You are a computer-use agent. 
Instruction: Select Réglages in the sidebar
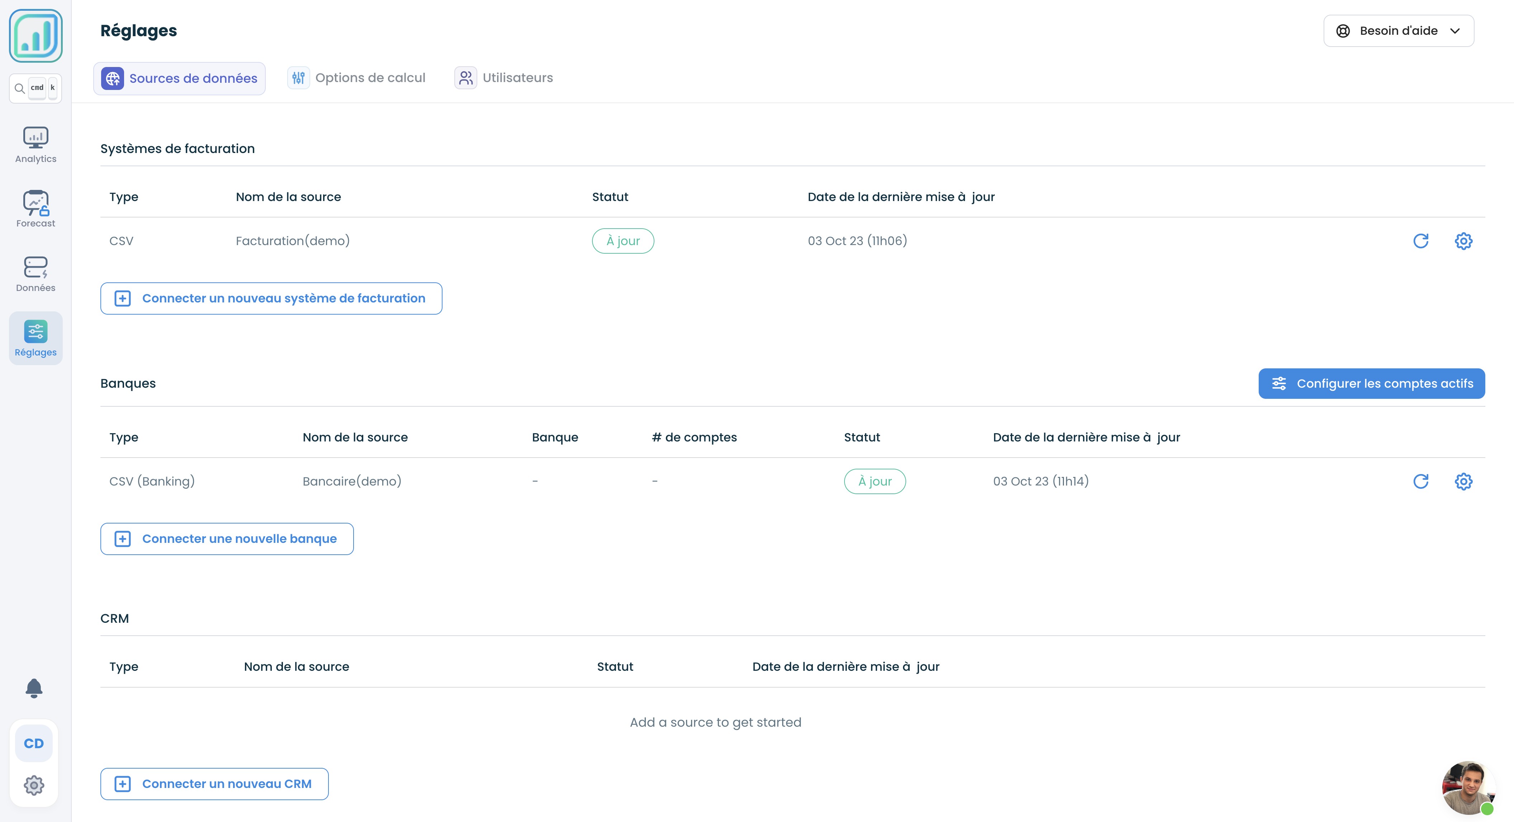click(x=36, y=338)
